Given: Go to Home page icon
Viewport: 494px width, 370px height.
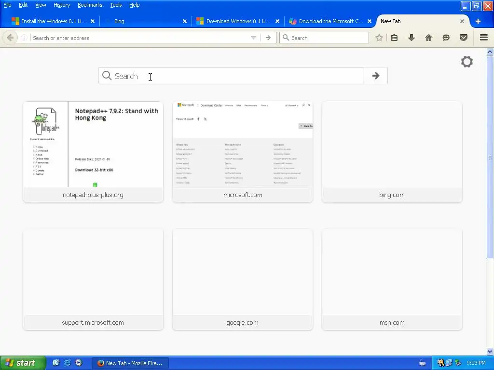Looking at the screenshot, I should (429, 38).
